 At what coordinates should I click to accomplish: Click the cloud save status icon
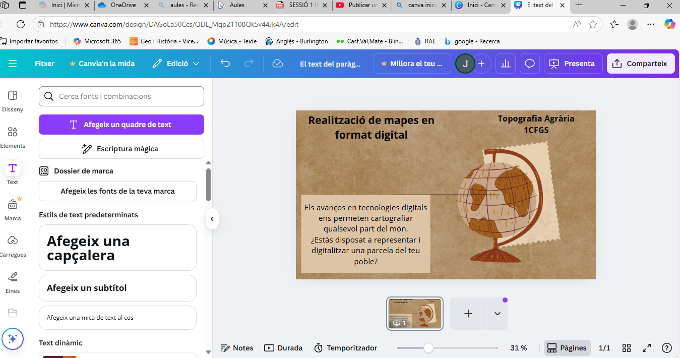pyautogui.click(x=277, y=64)
